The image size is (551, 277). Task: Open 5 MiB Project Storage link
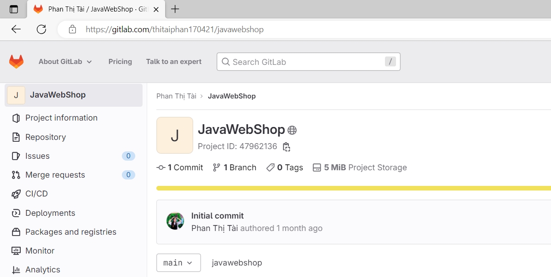360,167
